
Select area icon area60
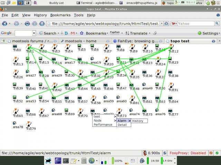pos(118,97)
